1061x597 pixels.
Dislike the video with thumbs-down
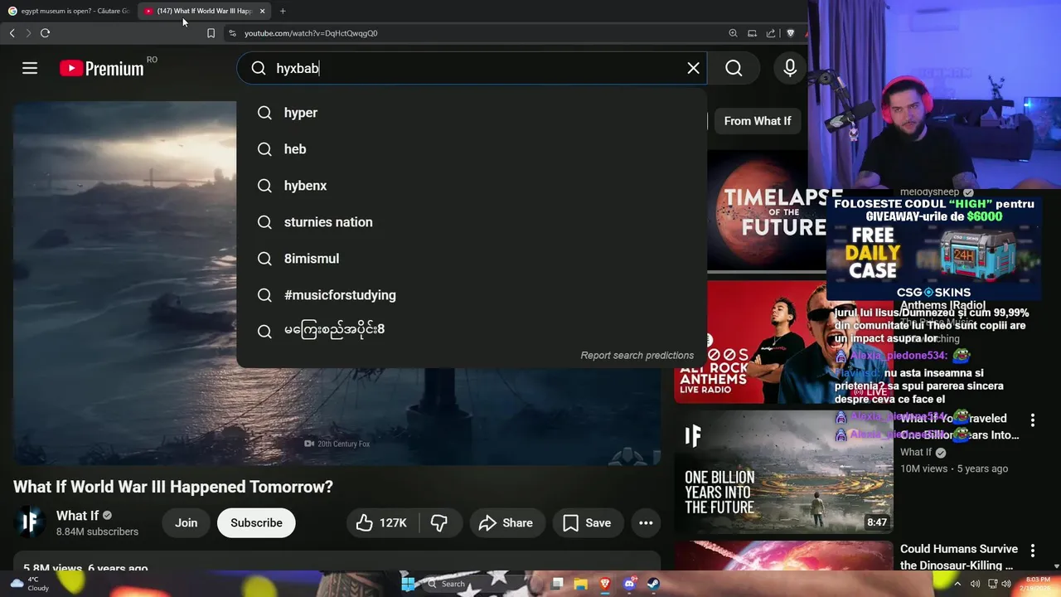[440, 523]
